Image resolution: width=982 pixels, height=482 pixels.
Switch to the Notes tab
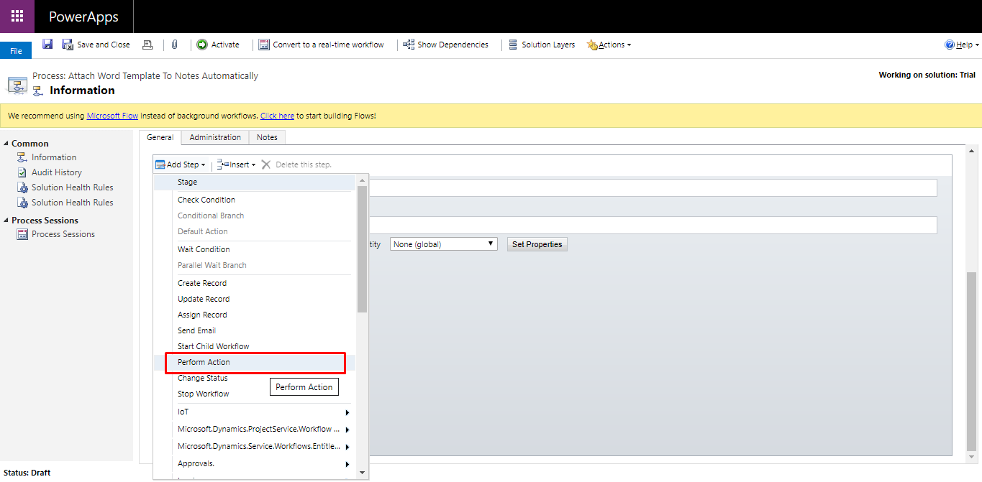(x=267, y=137)
